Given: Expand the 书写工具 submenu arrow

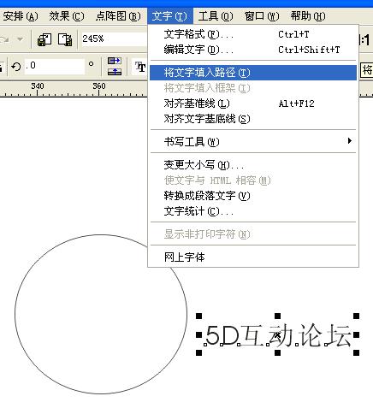Looking at the screenshot, I should [350, 141].
